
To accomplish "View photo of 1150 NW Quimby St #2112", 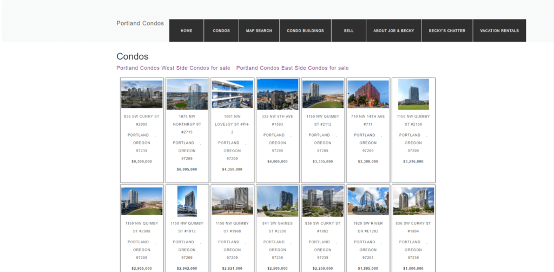I will [322, 94].
